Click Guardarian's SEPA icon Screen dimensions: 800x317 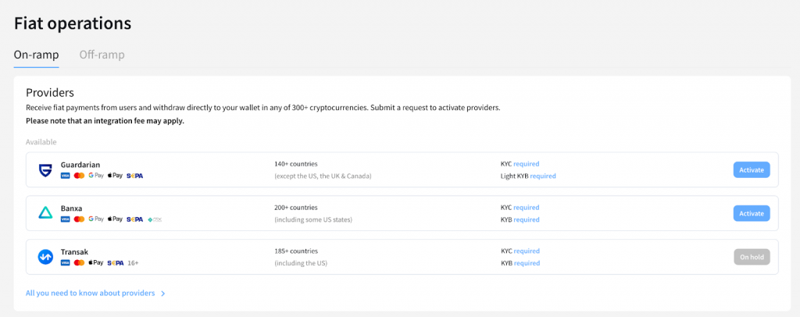click(x=134, y=176)
